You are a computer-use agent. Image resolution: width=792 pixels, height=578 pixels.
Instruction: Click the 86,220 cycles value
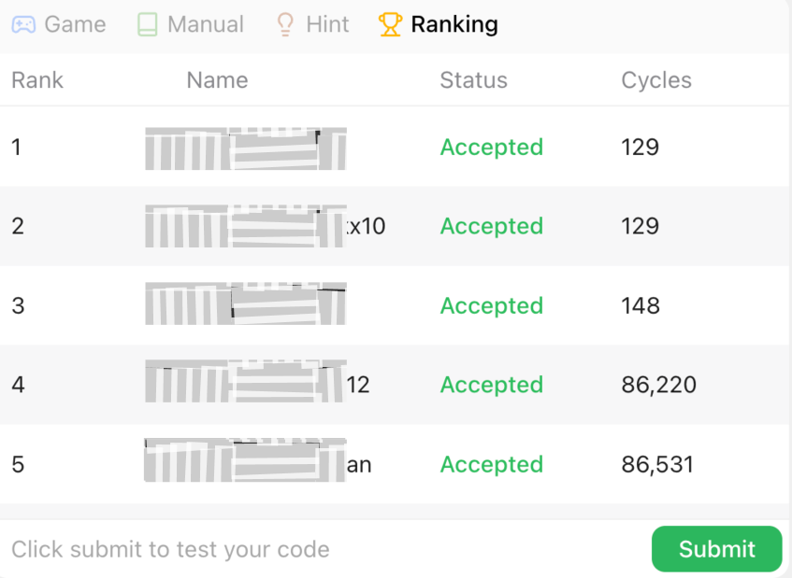[658, 385]
